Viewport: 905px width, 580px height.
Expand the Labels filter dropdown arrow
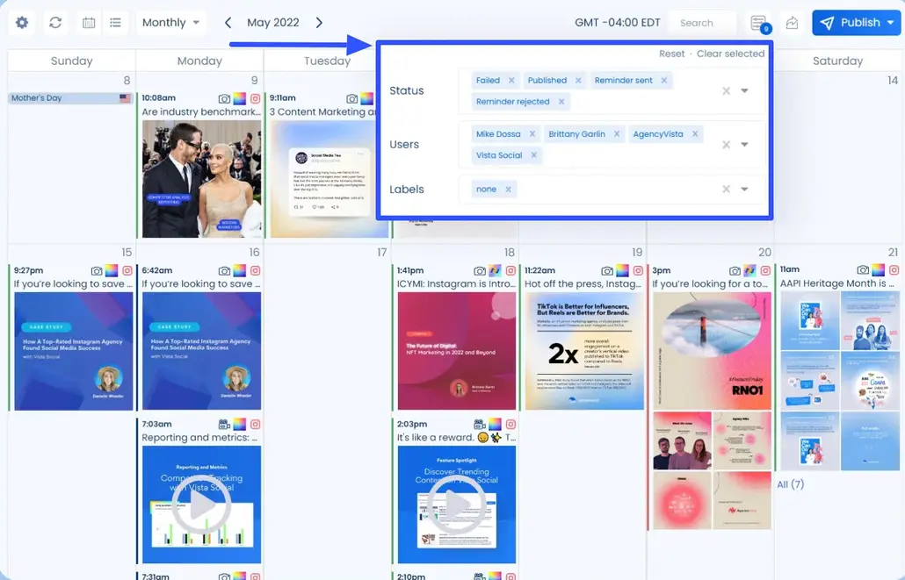744,190
